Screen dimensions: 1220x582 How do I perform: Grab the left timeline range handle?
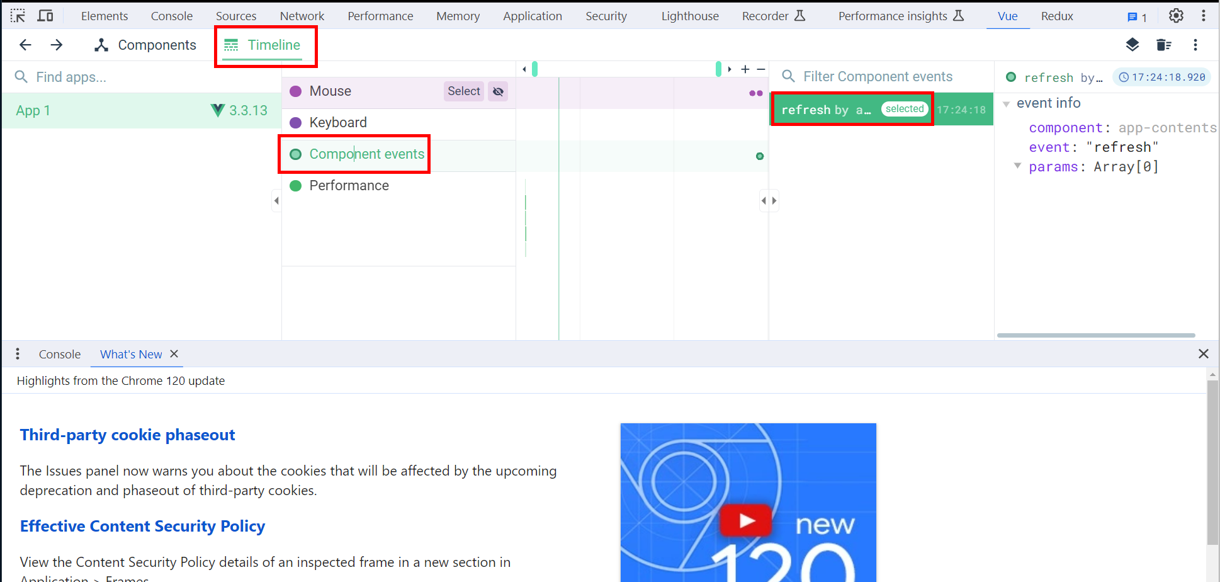(534, 69)
